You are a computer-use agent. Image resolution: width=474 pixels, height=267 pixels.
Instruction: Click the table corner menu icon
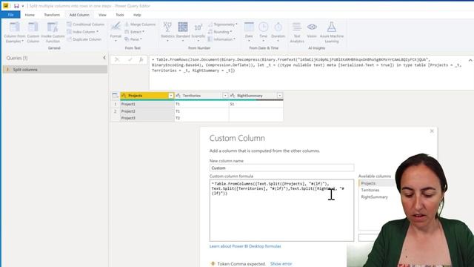(116, 96)
